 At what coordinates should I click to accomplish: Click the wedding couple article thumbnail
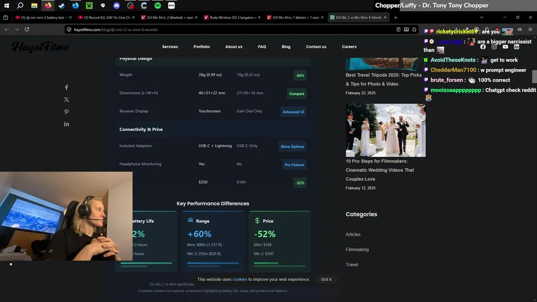pos(386,130)
